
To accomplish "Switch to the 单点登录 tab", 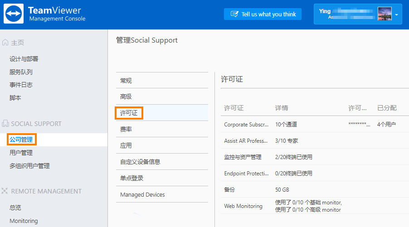I will [x=162, y=178].
